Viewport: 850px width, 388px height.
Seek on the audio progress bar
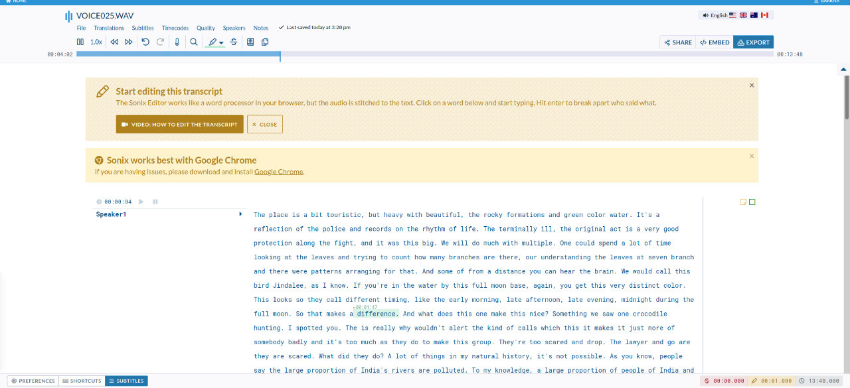tap(425, 54)
